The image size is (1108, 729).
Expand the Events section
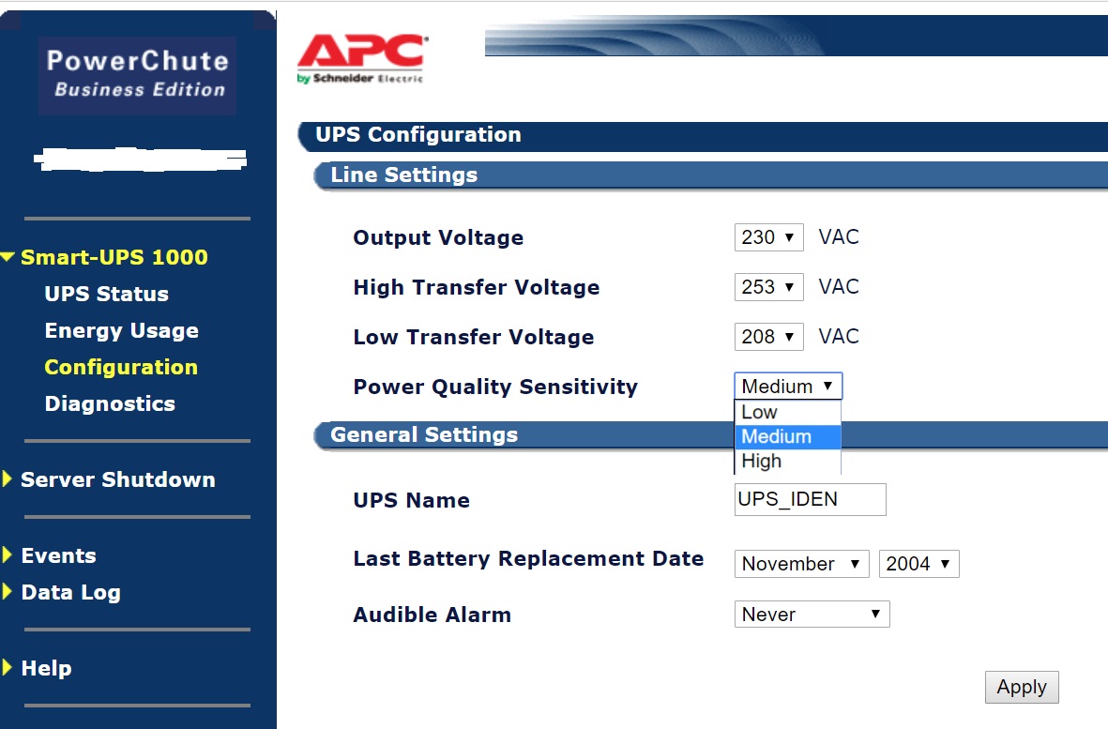coord(8,555)
